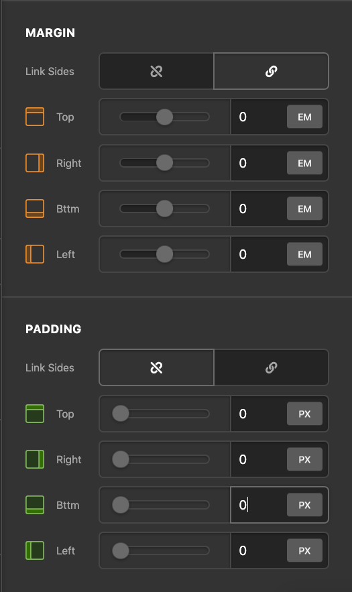This screenshot has height=592, width=352.
Task: Click the Padding Bttm slider handle
Action: point(121,505)
